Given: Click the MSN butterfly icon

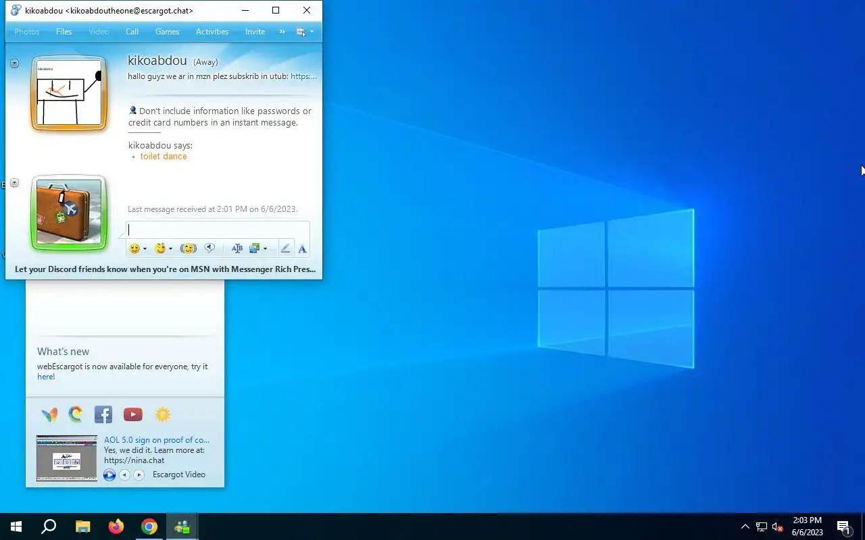Looking at the screenshot, I should coord(49,414).
